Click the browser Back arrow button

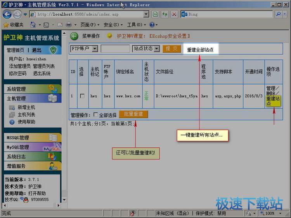click(7, 14)
